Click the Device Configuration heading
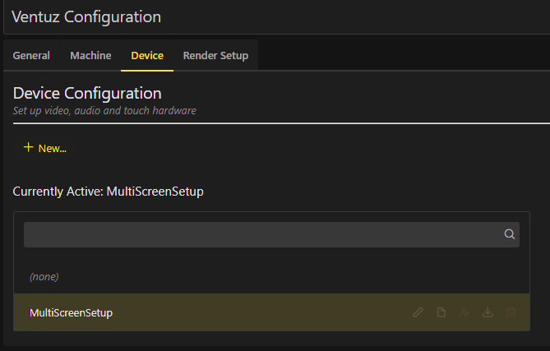Screen dimensions: 550x351 pos(87,93)
